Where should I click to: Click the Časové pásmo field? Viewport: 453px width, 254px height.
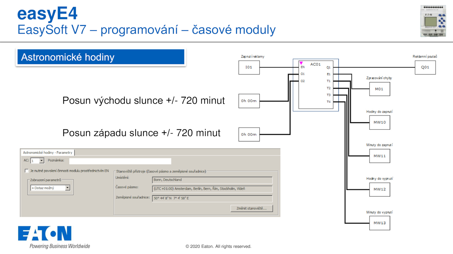pos(212,189)
